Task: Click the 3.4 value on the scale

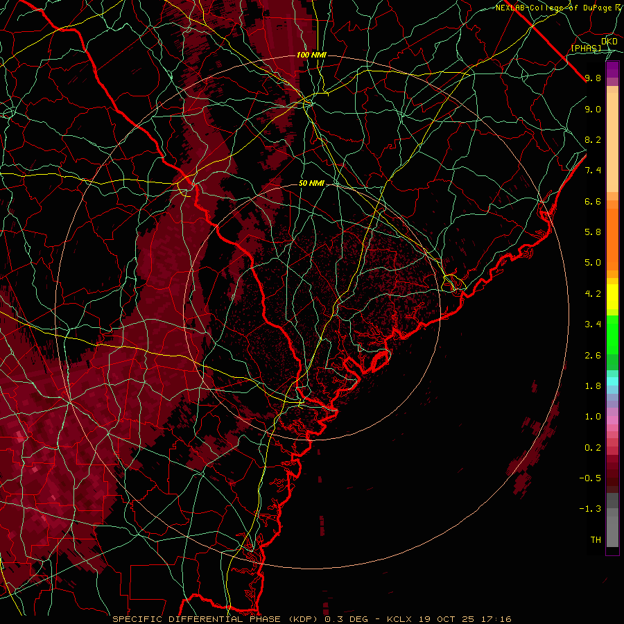Action: click(x=593, y=324)
